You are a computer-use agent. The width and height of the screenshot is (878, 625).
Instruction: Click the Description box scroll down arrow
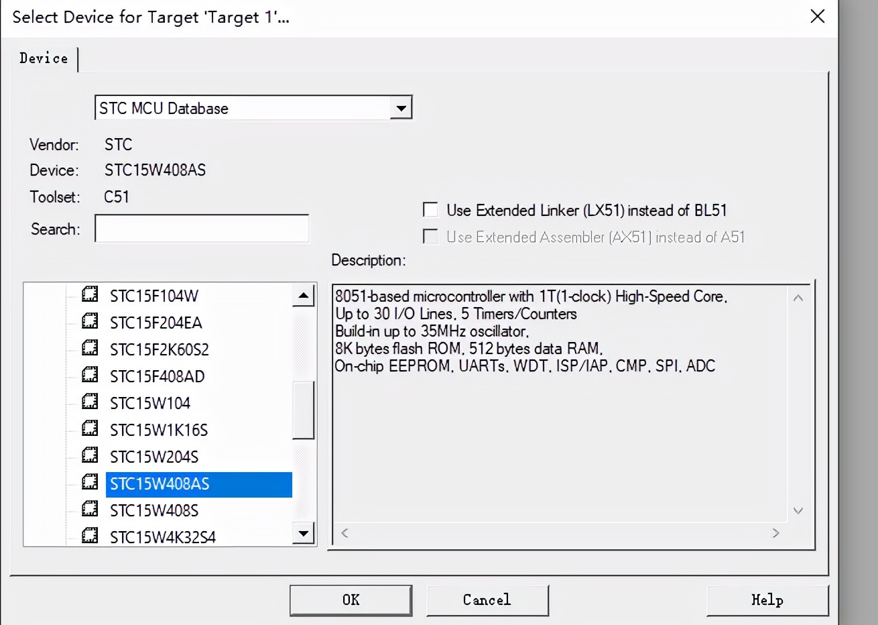[798, 510]
